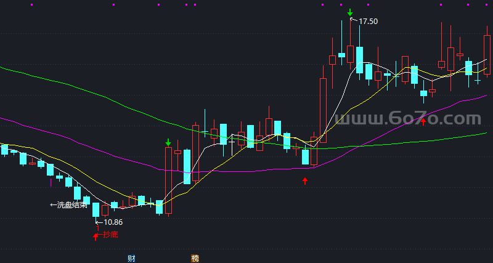
Task: Open the 榜 ranking marker icon
Action: click(x=195, y=259)
